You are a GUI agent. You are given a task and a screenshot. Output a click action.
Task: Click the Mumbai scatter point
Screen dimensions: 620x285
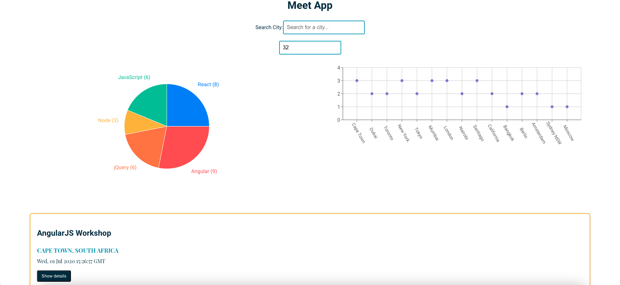[x=432, y=81]
